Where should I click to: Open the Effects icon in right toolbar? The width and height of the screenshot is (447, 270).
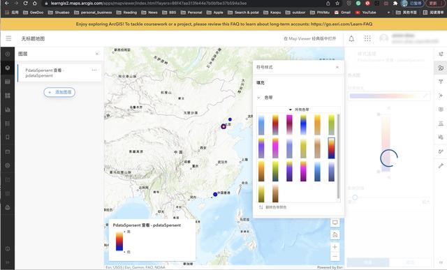pyautogui.click(x=441, y=96)
